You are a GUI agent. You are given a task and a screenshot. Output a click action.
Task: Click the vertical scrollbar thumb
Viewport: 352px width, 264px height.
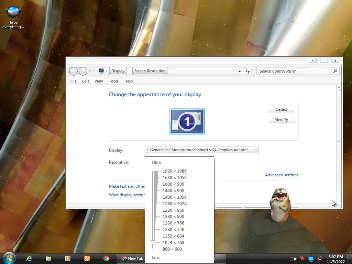(x=339, y=141)
